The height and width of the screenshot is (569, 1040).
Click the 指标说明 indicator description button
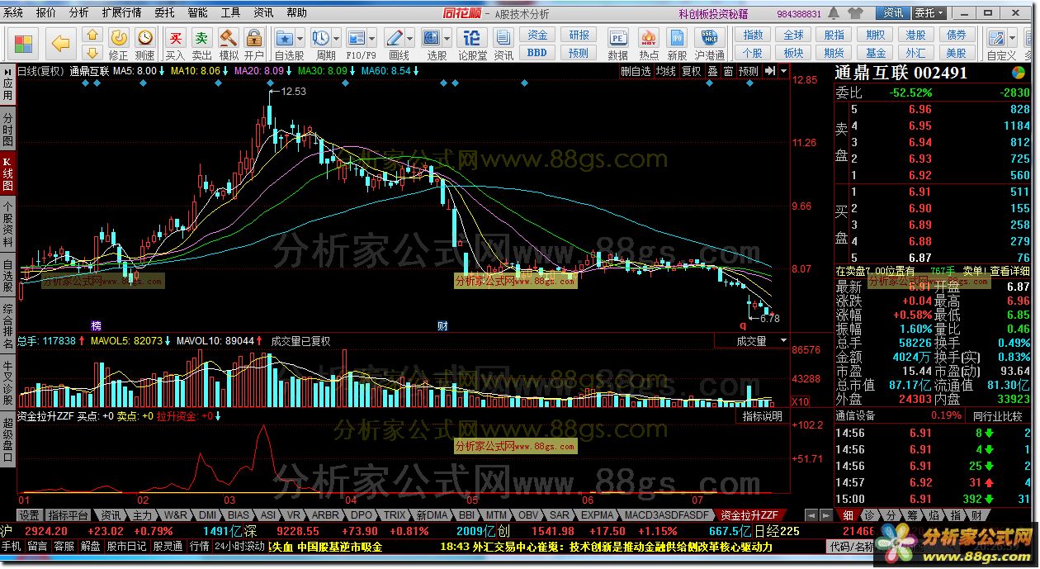point(762,416)
